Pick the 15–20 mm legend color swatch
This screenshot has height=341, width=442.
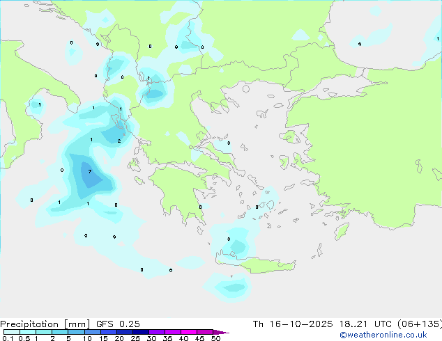click(x=109, y=332)
